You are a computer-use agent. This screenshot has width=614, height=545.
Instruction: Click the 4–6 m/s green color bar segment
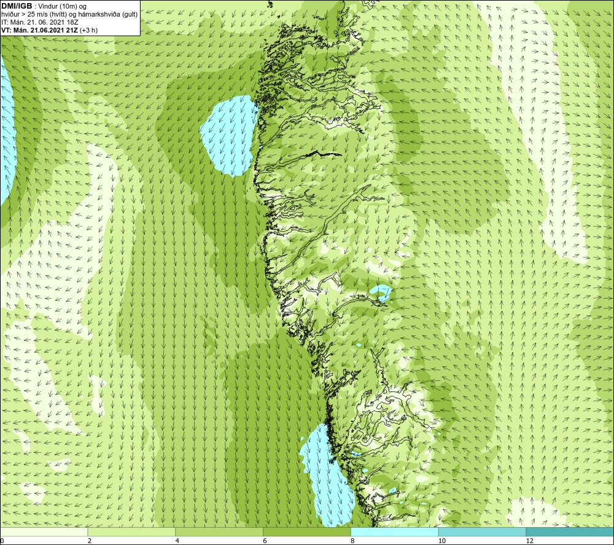click(x=219, y=531)
